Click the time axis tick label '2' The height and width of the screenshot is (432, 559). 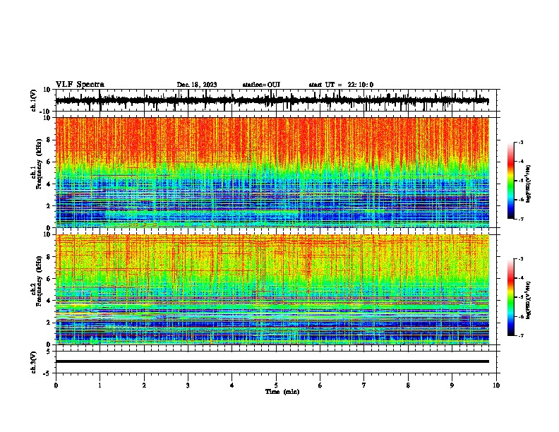144,385
